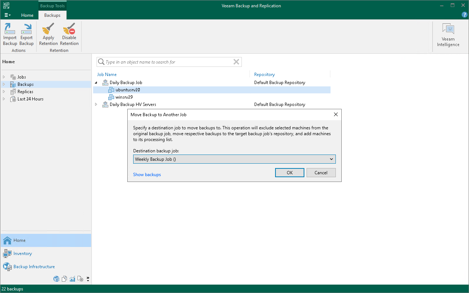Collapse the Daily Backup Job tree node
Viewport: 469px width, 293px height.
tap(96, 82)
